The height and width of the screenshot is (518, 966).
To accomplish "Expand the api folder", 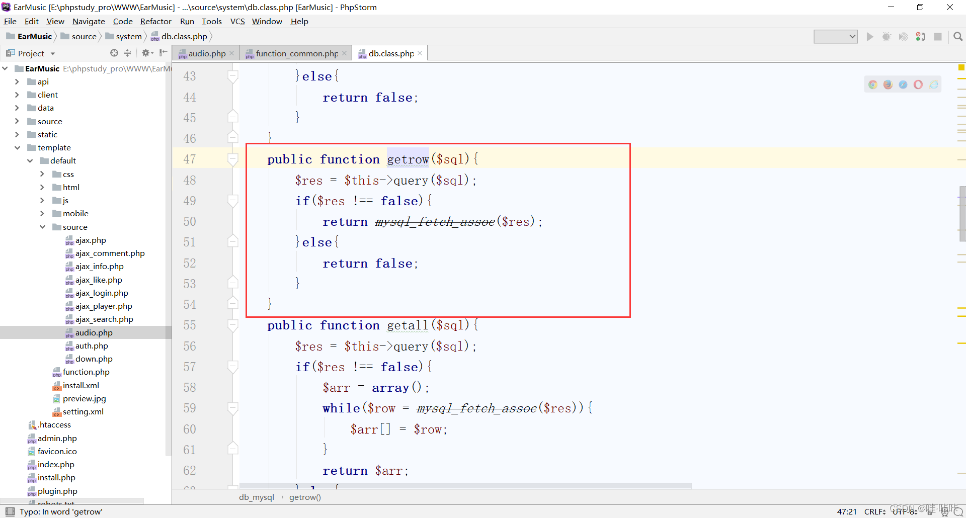I will click(17, 81).
